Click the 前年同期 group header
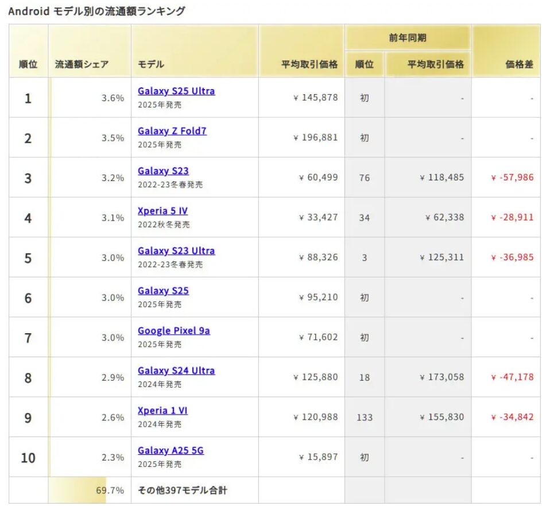 point(407,38)
